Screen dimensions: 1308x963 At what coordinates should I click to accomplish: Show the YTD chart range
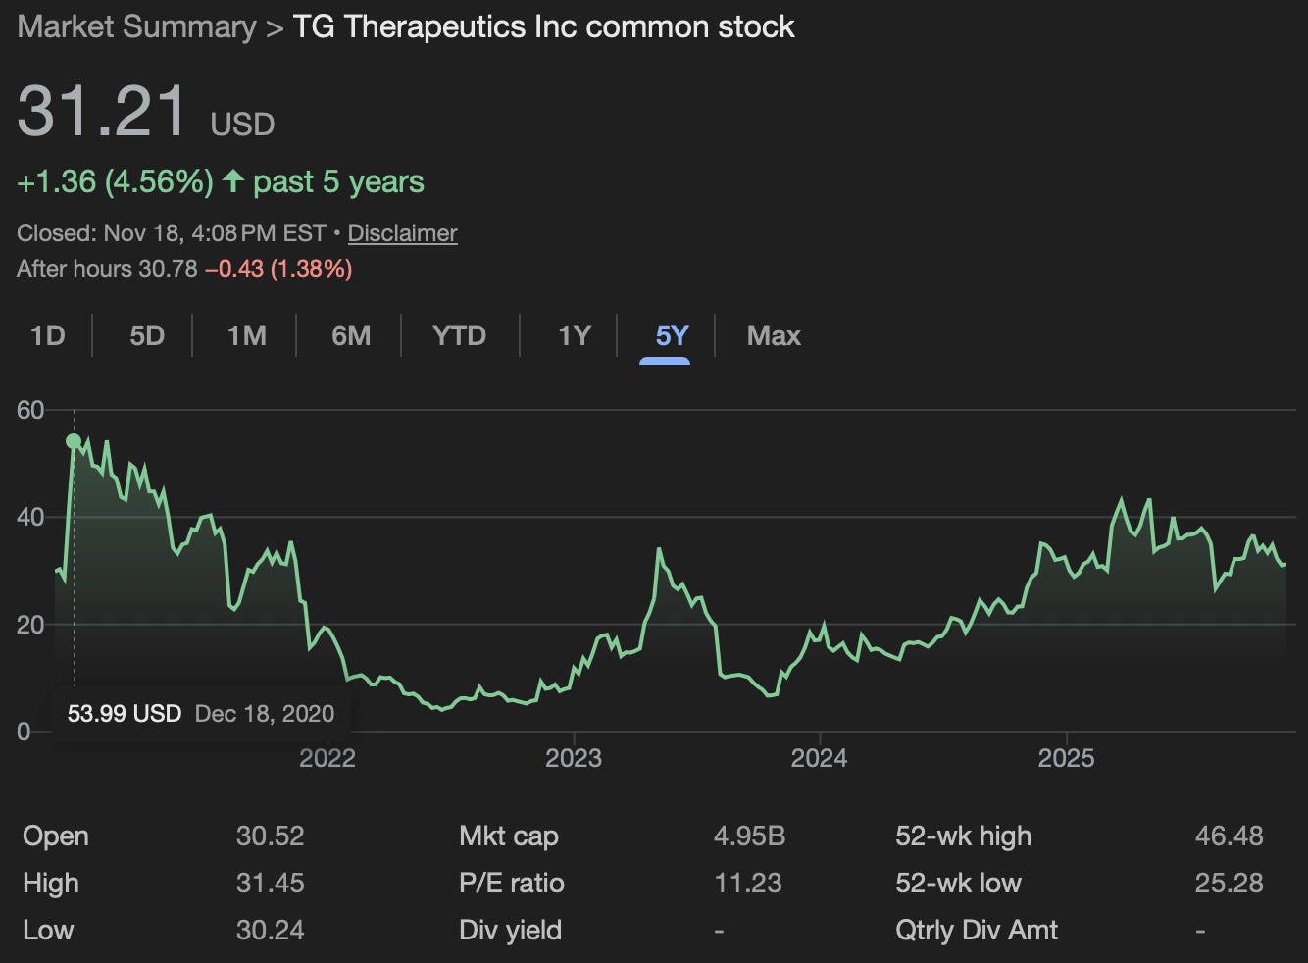(459, 336)
